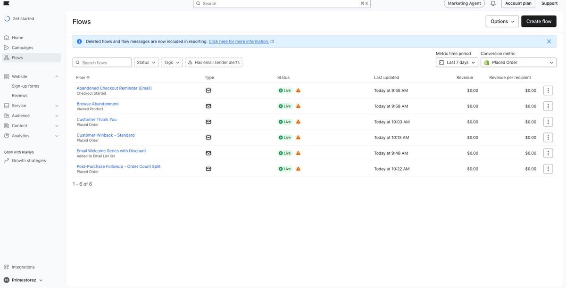Click the Get started progress icon

[7, 19]
